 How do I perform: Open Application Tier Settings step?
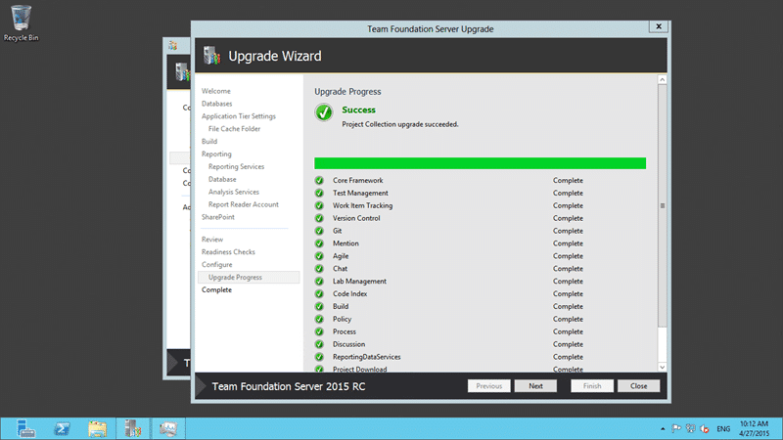tap(238, 115)
